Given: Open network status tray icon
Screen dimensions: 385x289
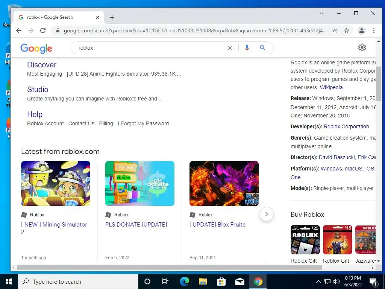Looking at the screenshot, I should (327, 281).
